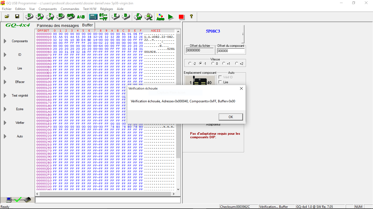Click the Offset du fichier field
The width and height of the screenshot is (373, 209).
(200, 50)
